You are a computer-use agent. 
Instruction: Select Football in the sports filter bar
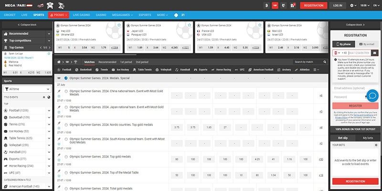[64, 70]
